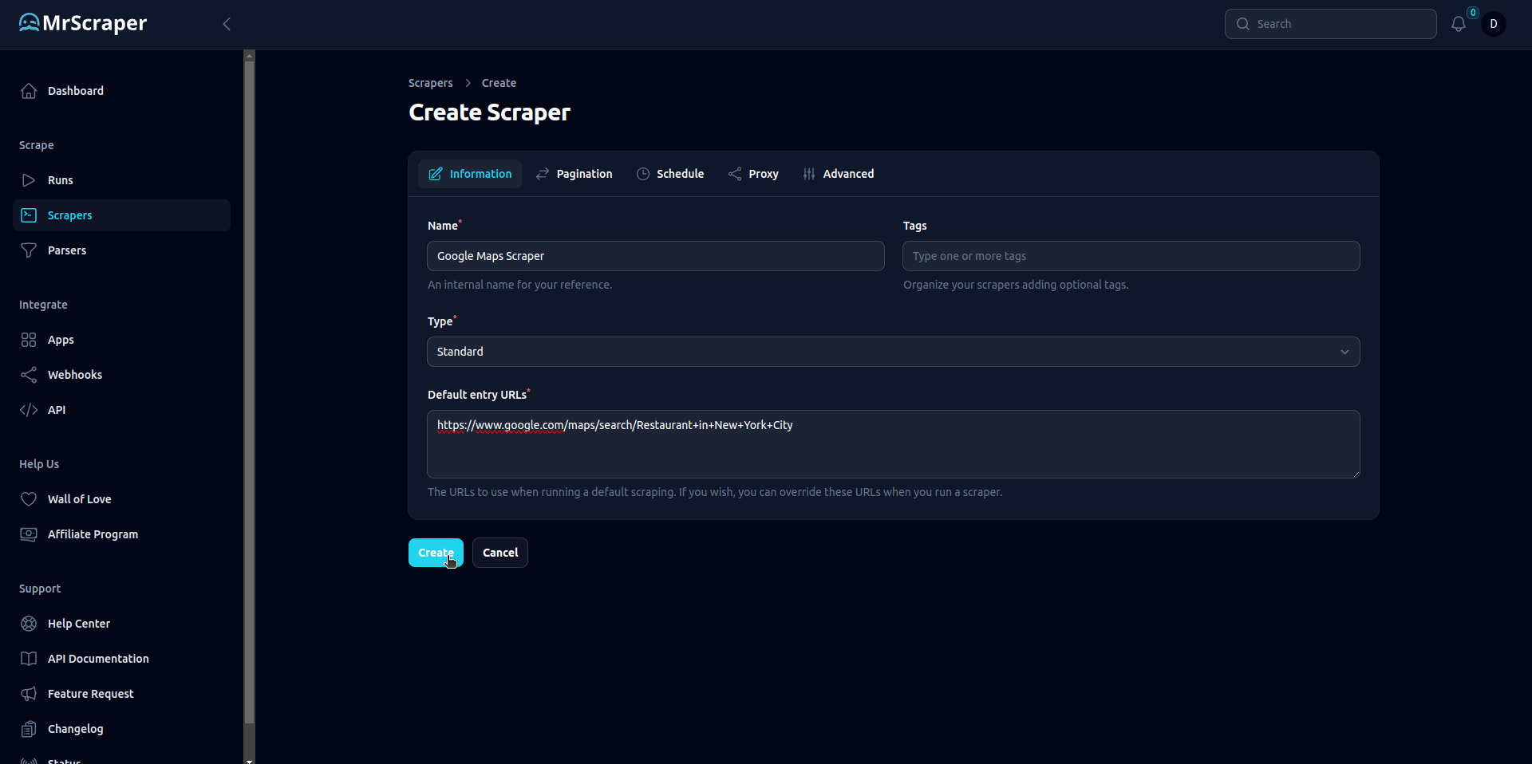The height and width of the screenshot is (764, 1532).
Task: Open Runs in the sidebar
Action: [x=121, y=180]
